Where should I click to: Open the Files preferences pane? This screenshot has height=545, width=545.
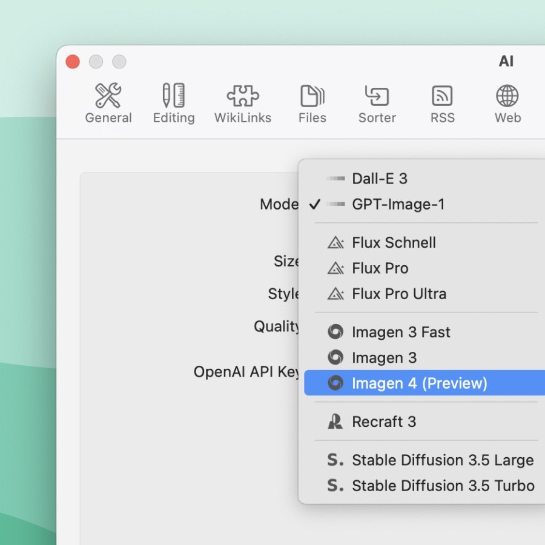tap(312, 104)
